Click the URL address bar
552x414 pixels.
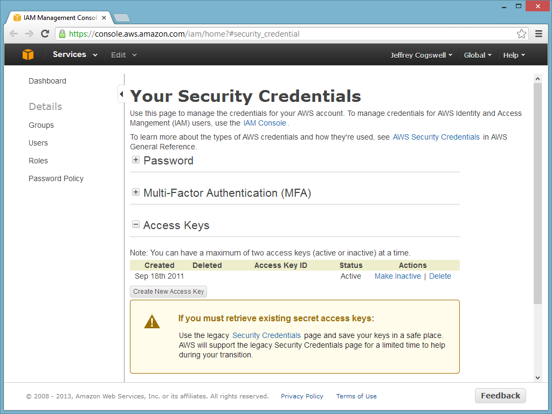291,34
